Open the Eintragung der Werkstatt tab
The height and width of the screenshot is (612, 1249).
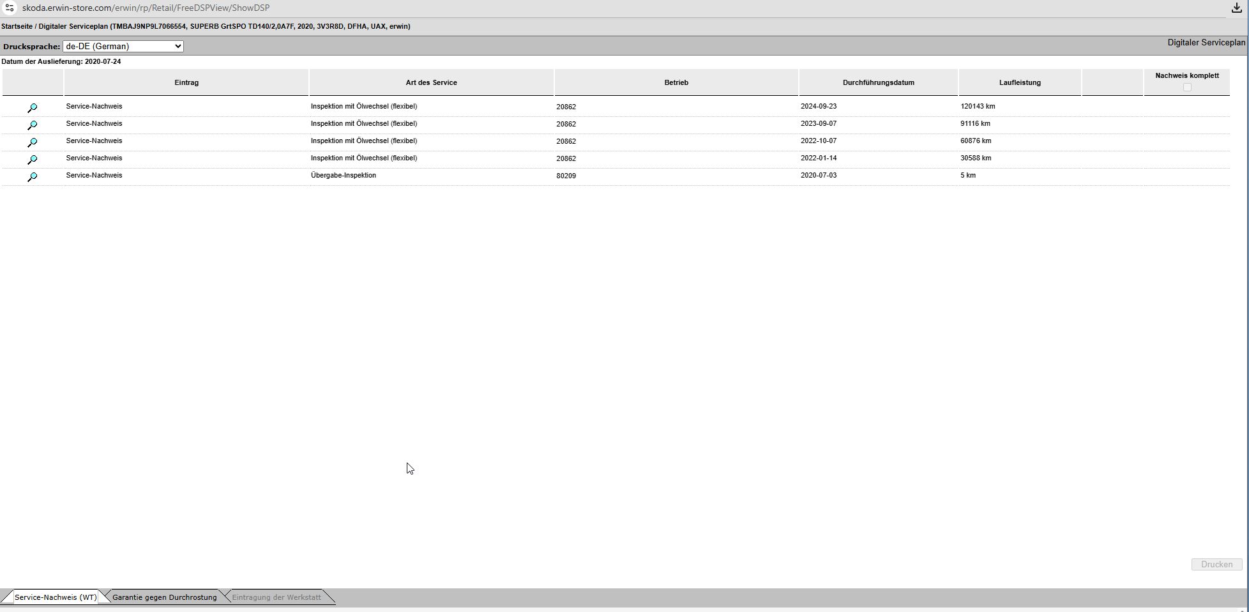(x=276, y=597)
